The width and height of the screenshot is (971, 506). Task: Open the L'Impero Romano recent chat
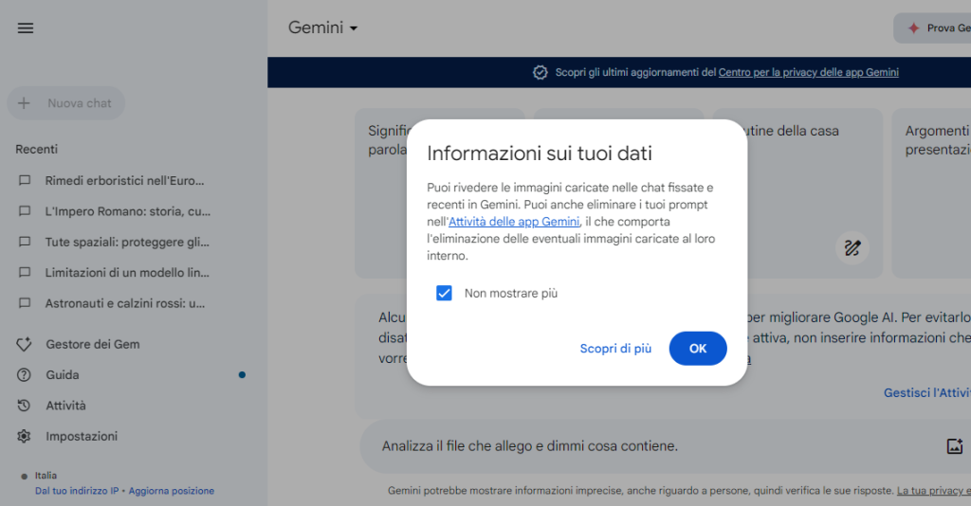(x=127, y=211)
